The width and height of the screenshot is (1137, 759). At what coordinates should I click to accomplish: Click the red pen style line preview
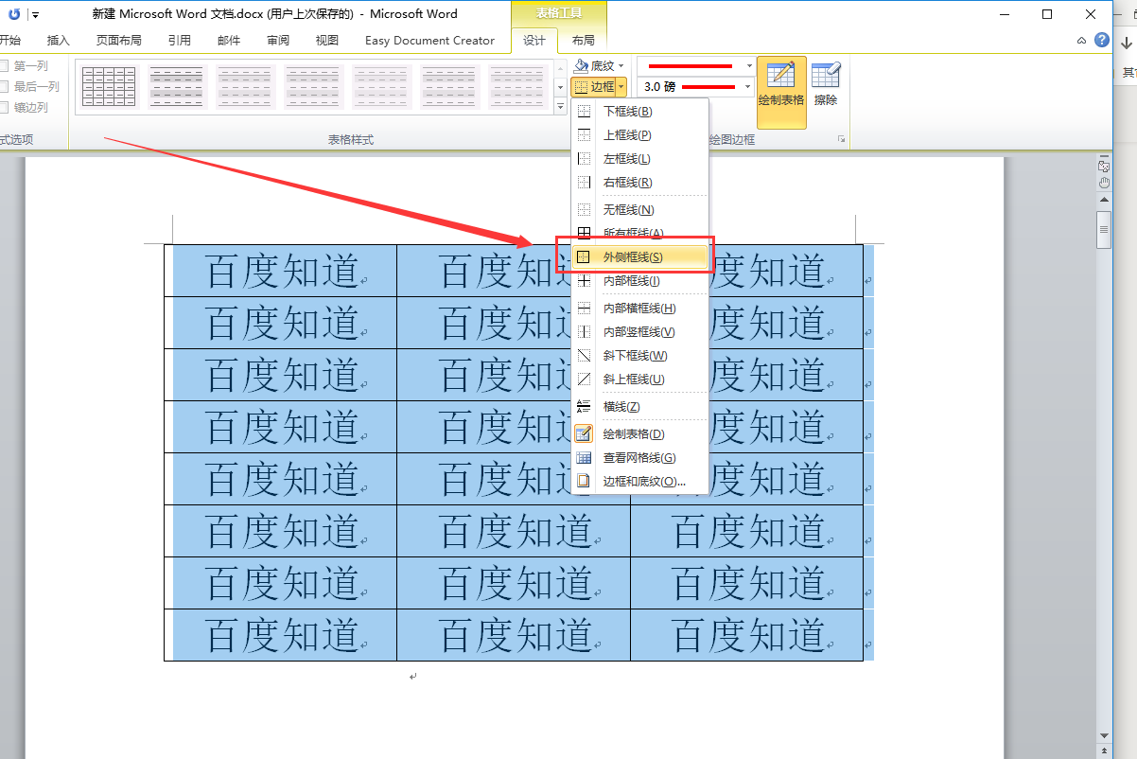[691, 66]
